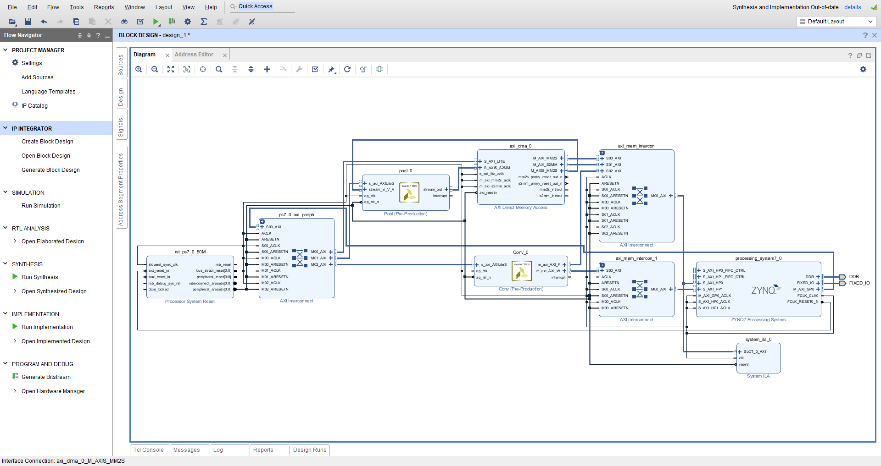
Task: Activate the zoom-to-selection area tool
Action: pos(187,69)
